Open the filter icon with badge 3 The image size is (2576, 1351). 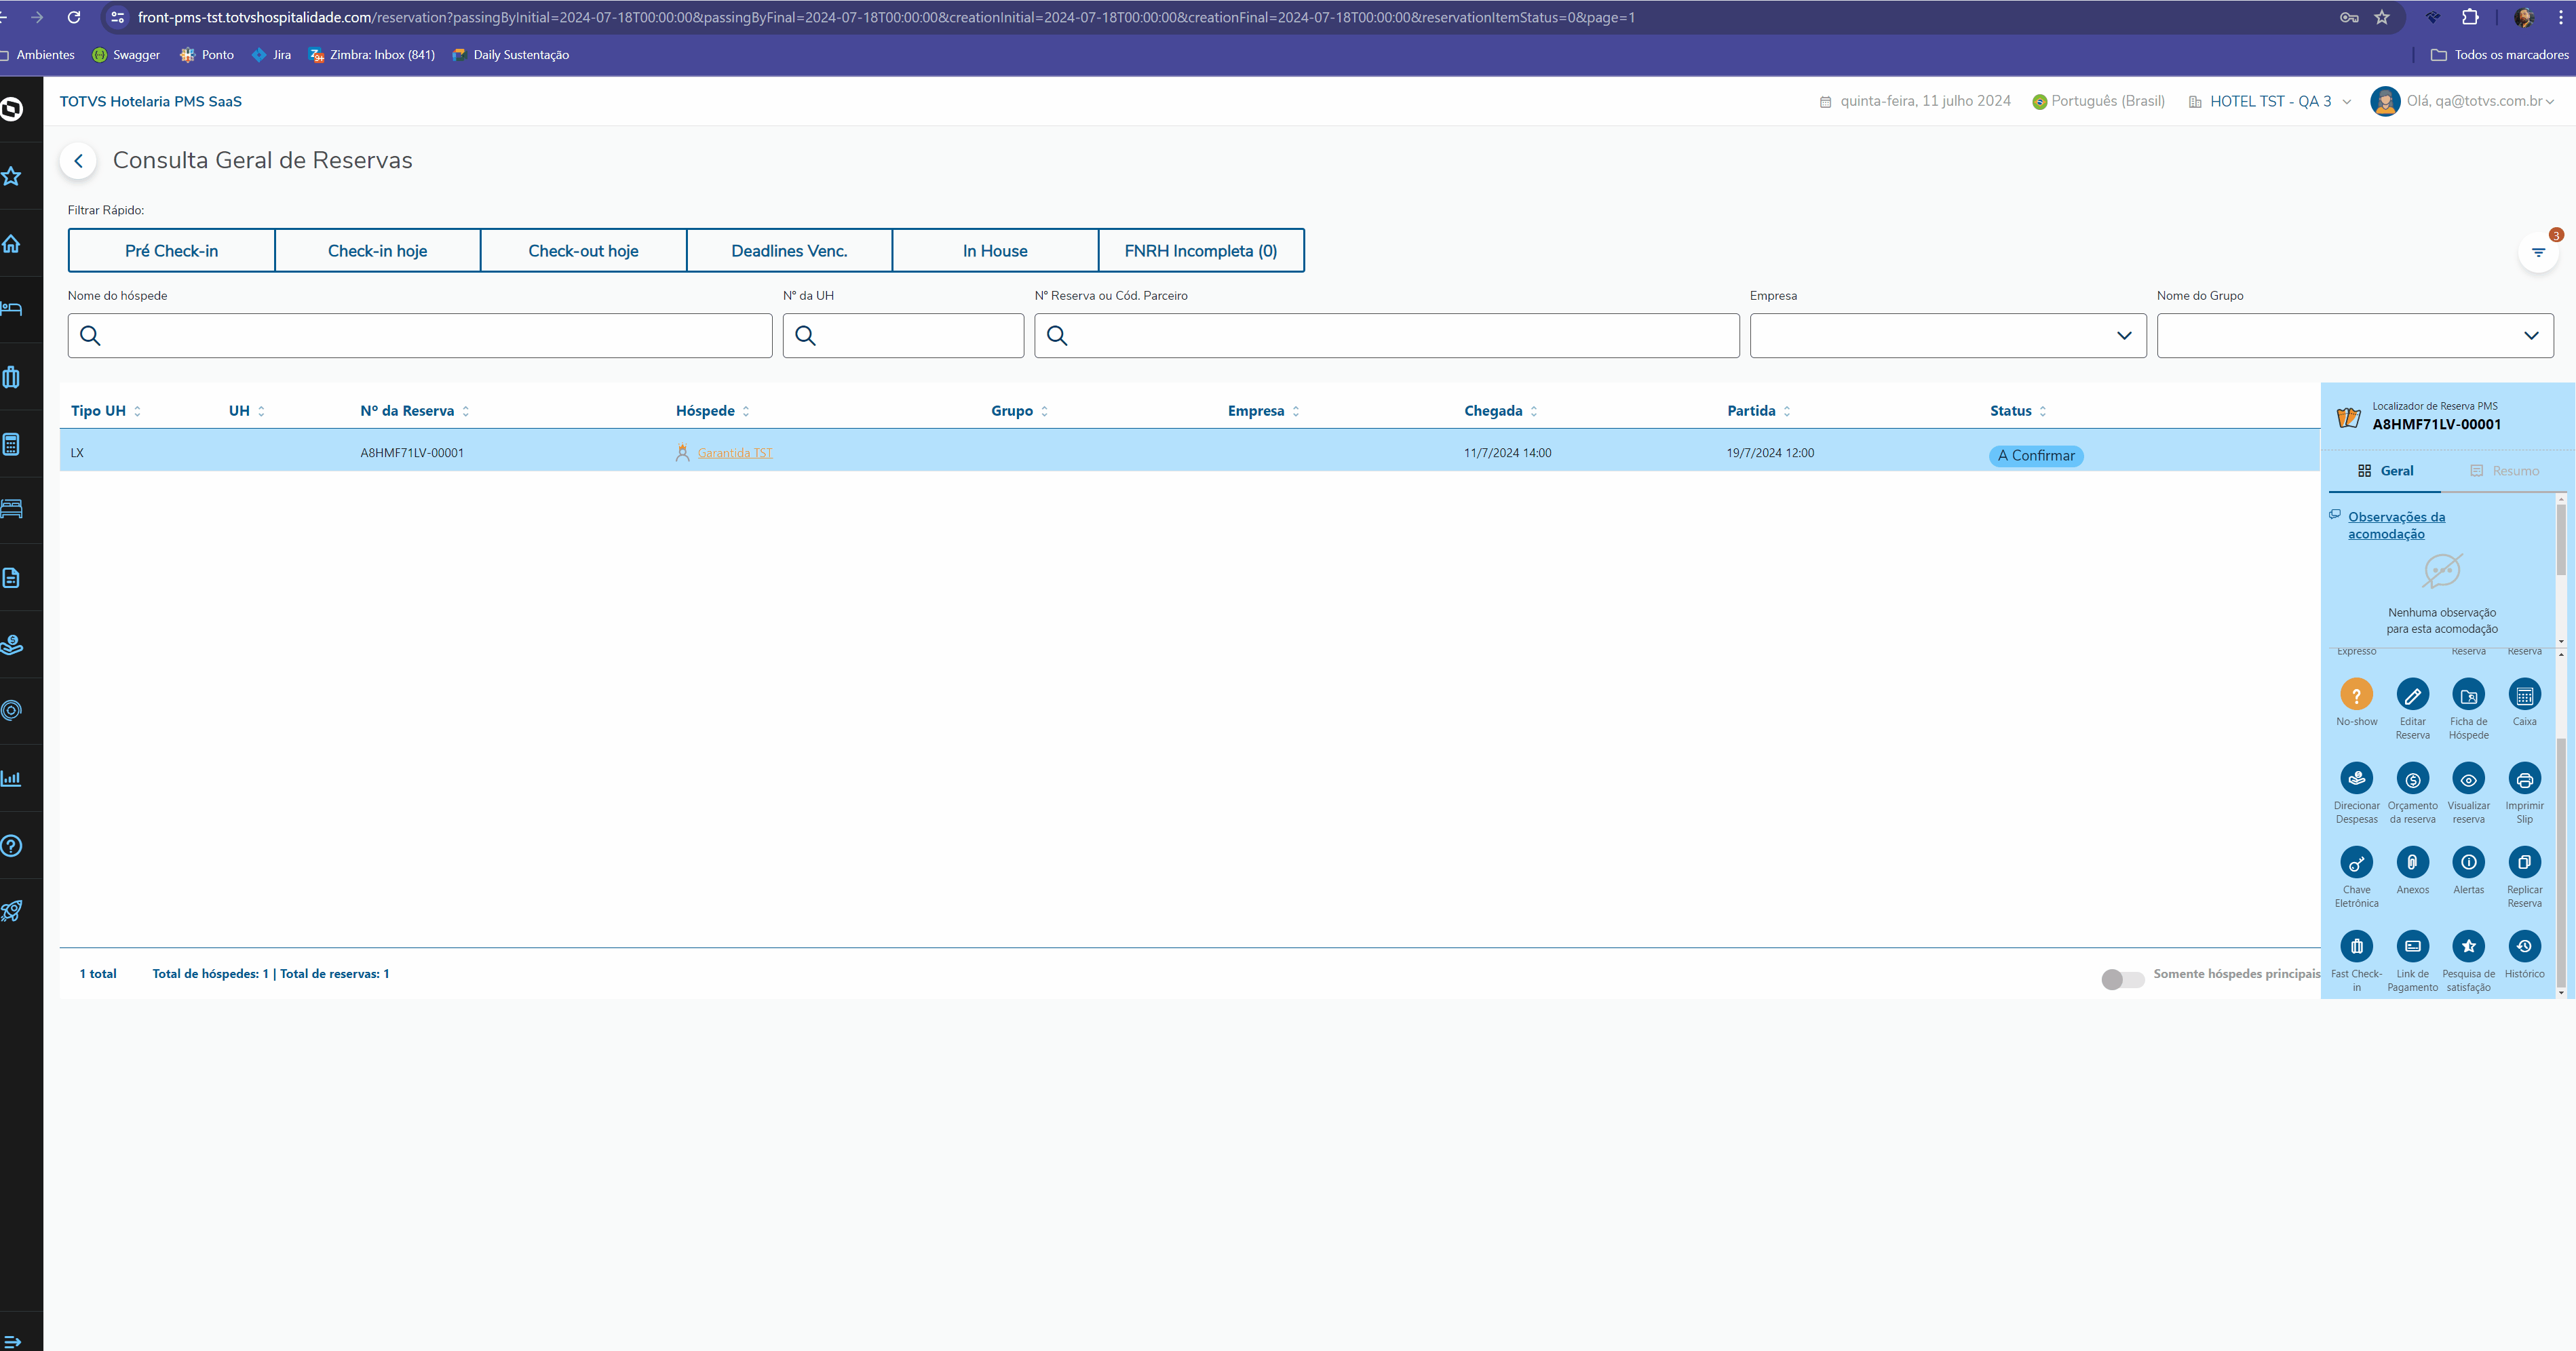click(x=2538, y=253)
